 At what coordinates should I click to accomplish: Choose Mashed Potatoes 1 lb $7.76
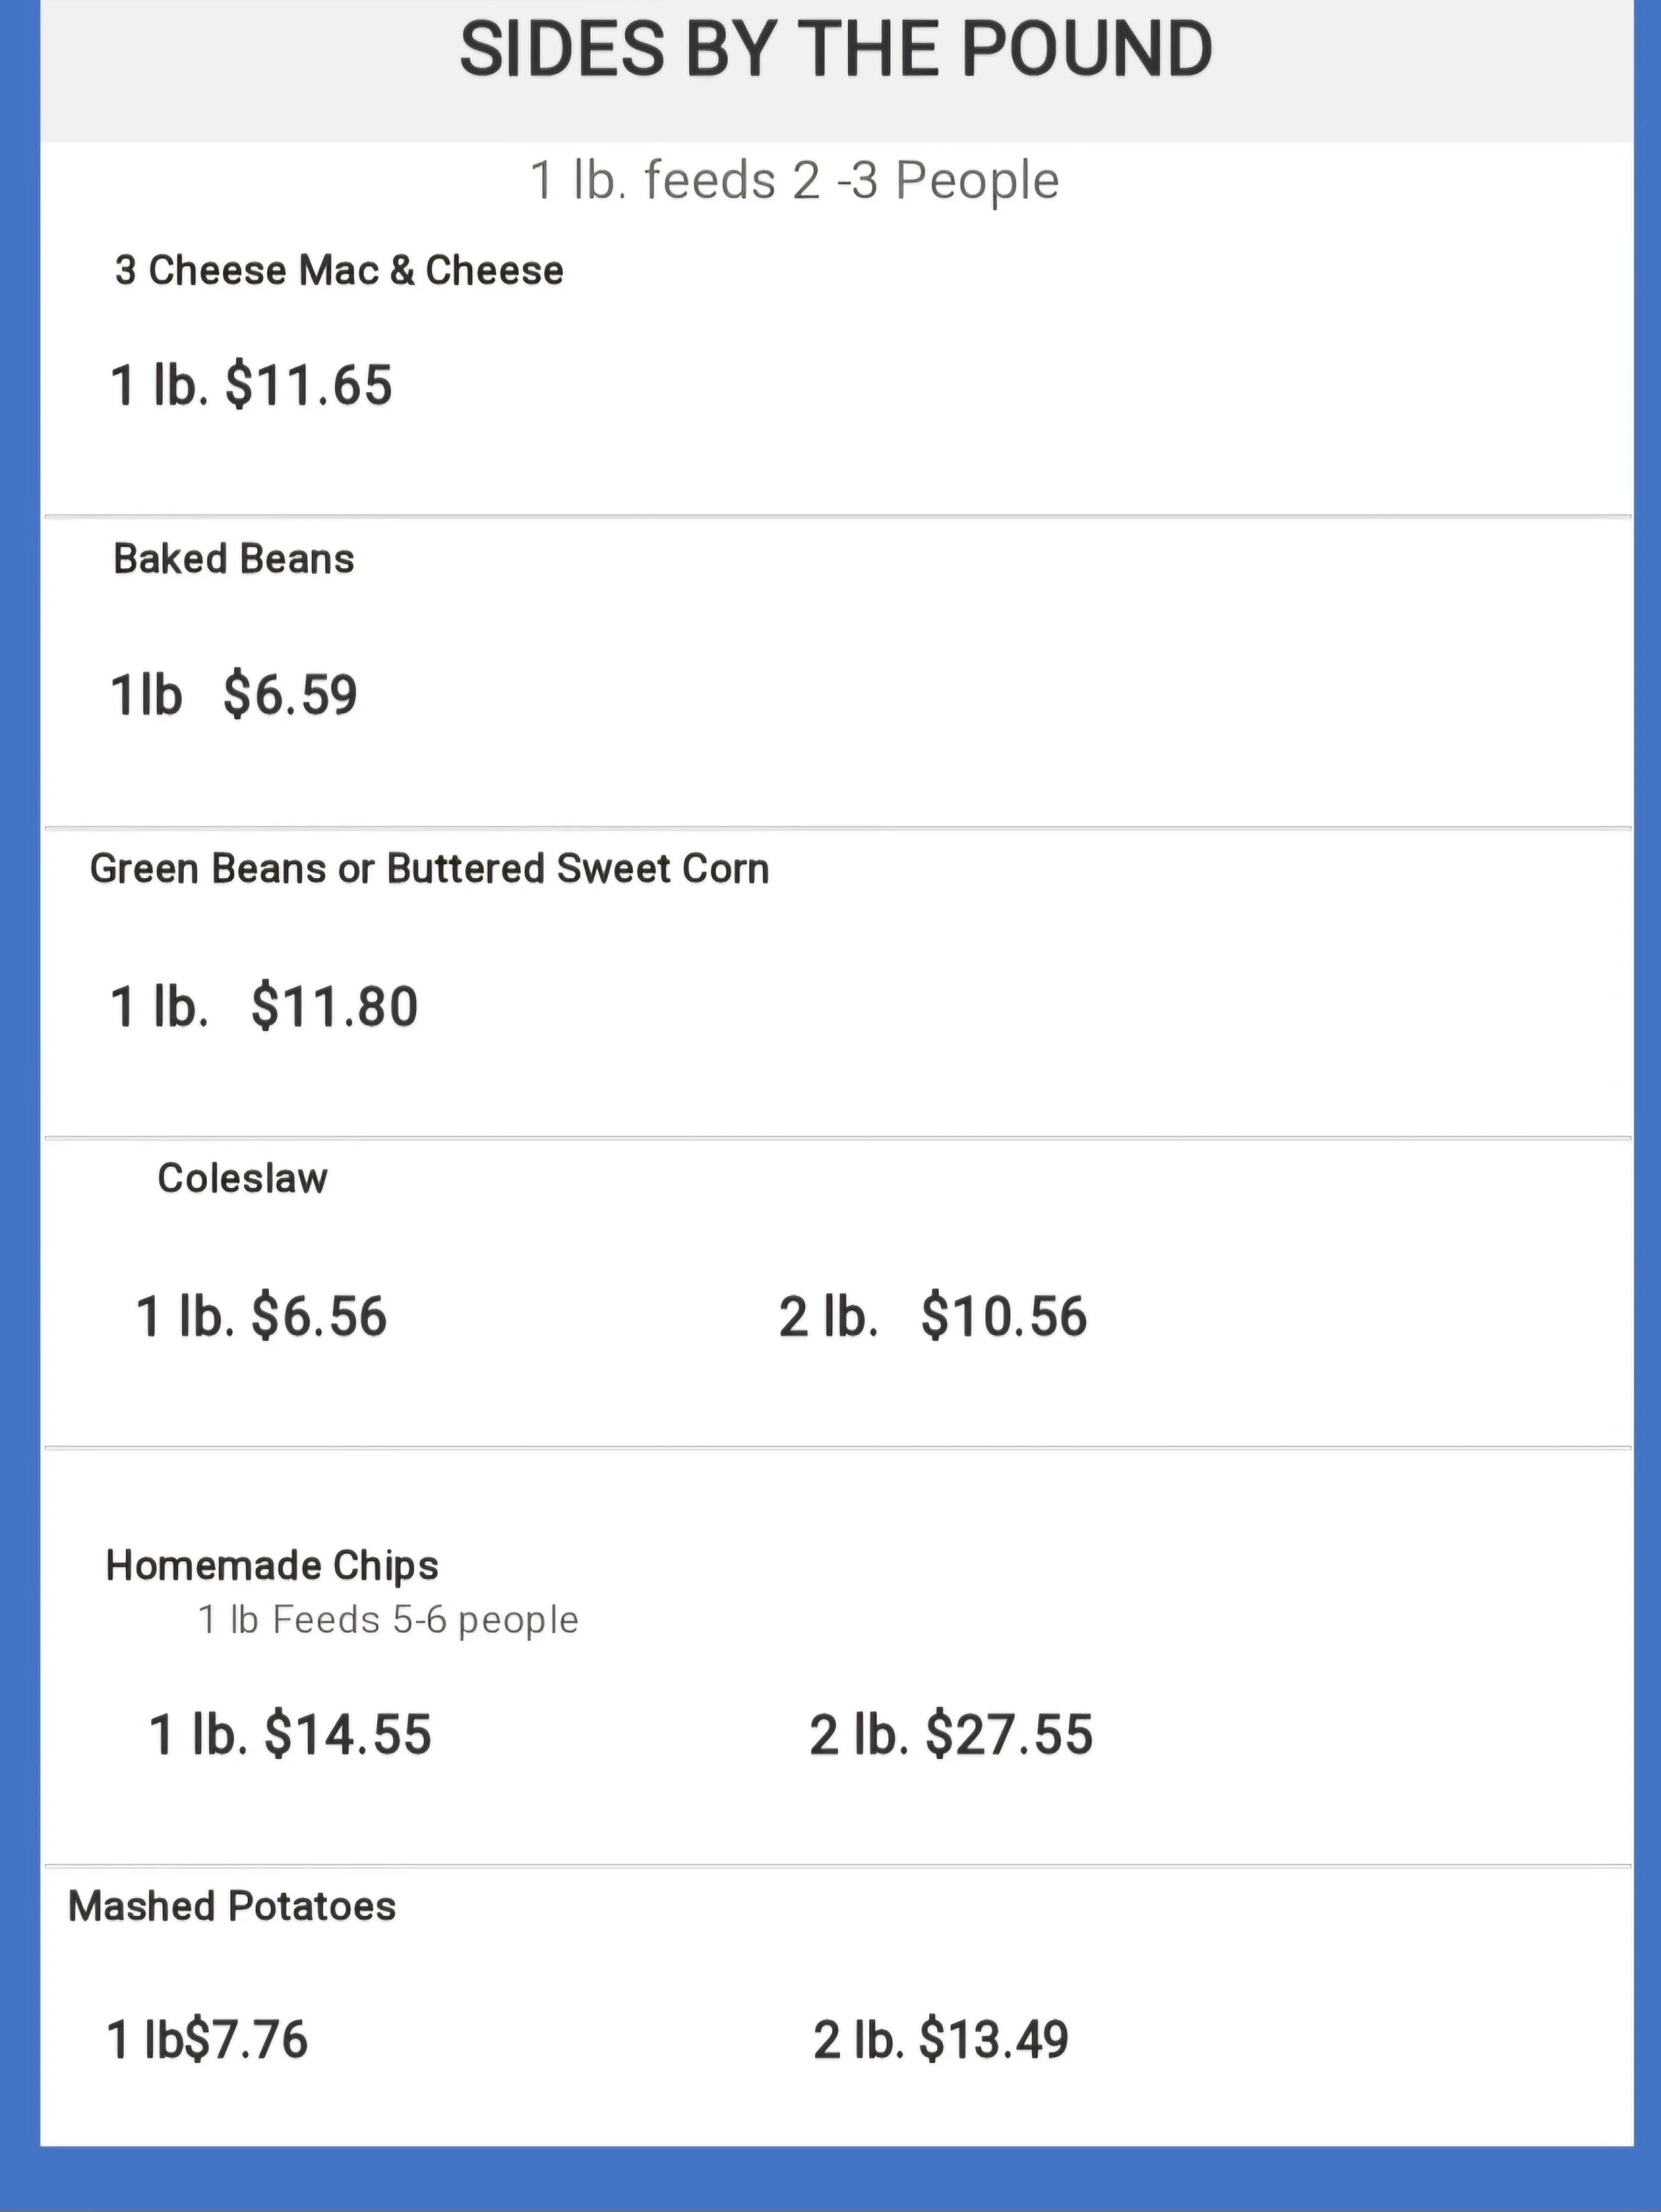pos(207,2040)
